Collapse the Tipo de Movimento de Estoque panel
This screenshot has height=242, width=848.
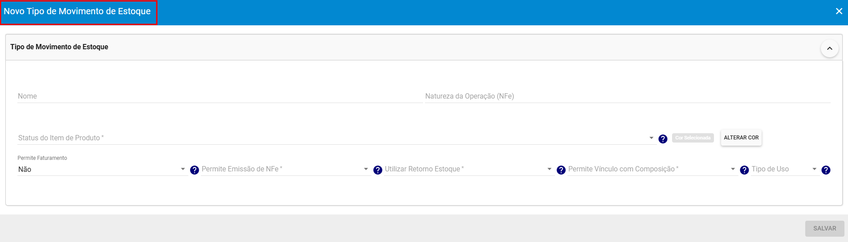(x=829, y=48)
